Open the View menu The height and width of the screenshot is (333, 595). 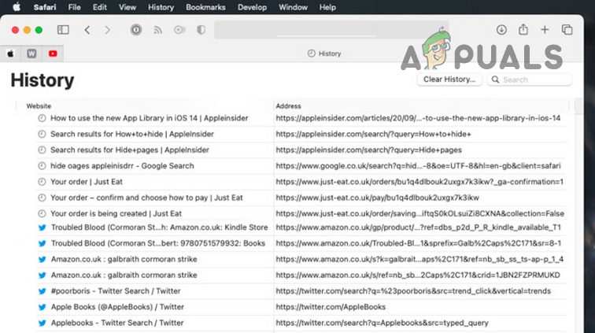coord(128,7)
